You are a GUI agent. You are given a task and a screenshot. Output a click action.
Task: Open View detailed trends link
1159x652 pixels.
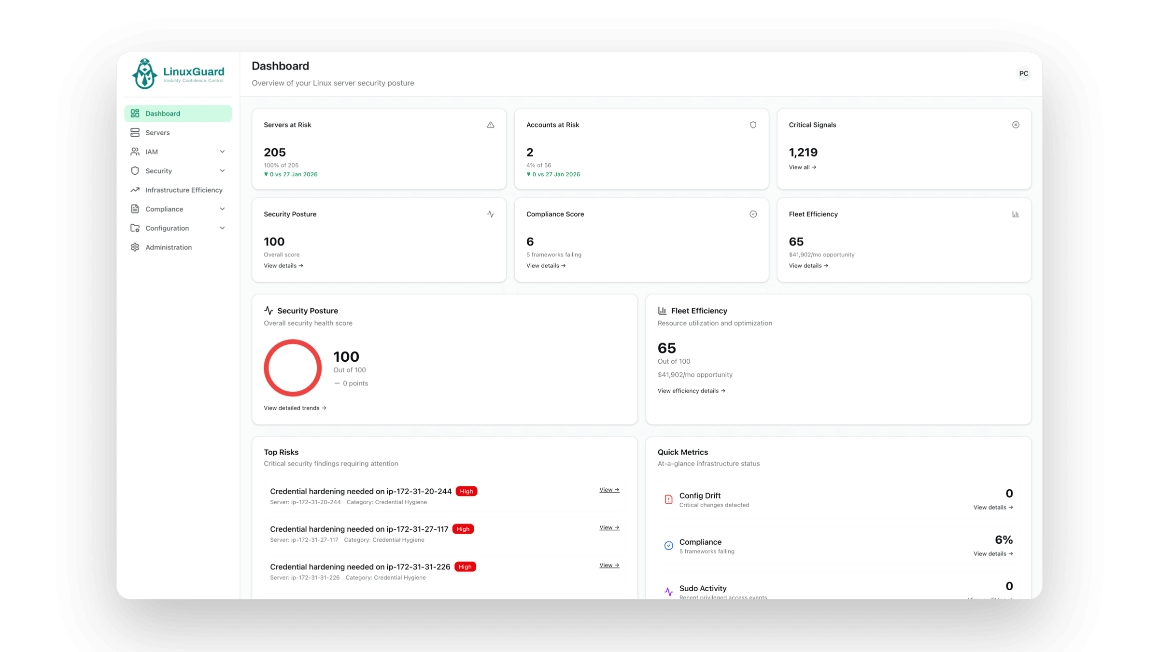click(295, 408)
